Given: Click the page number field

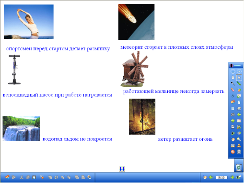Looking at the screenshot, I should pyautogui.click(x=221, y=177).
